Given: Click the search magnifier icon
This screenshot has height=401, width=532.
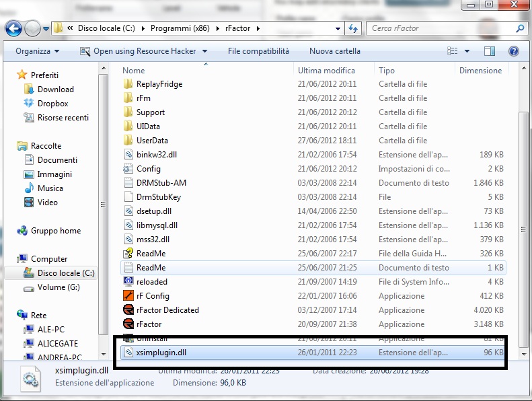Looking at the screenshot, I should point(520,28).
